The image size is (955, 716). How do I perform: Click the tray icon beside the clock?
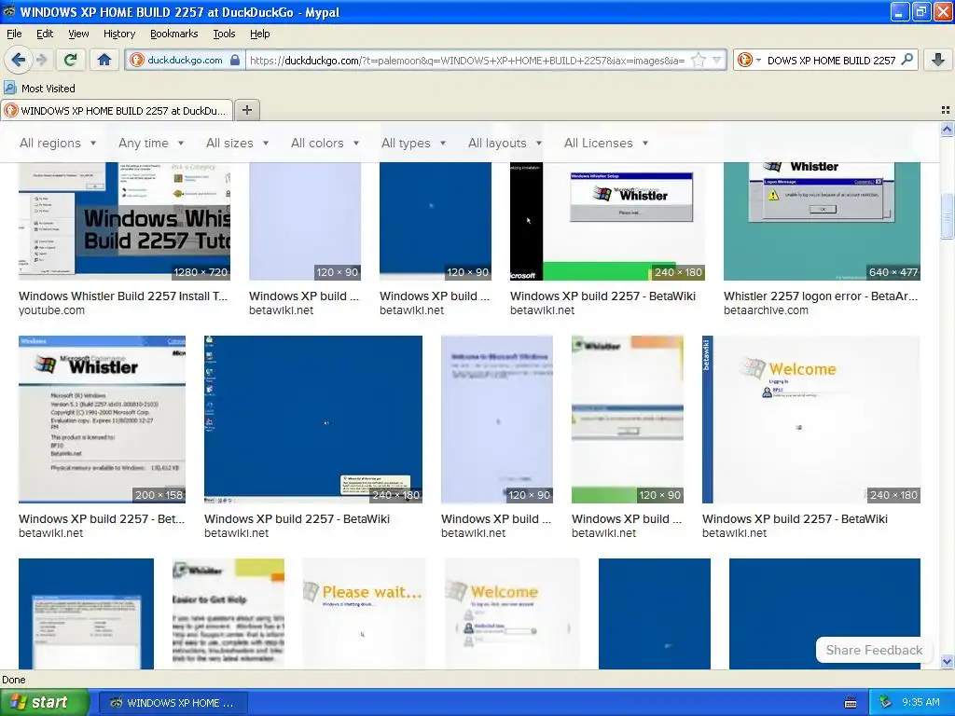[x=886, y=703]
